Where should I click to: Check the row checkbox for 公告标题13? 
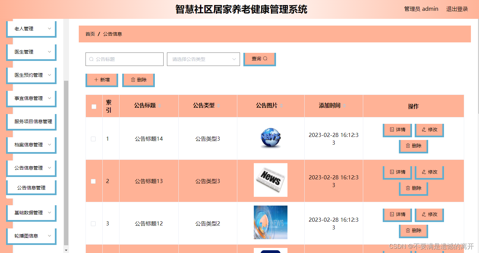(x=93, y=181)
